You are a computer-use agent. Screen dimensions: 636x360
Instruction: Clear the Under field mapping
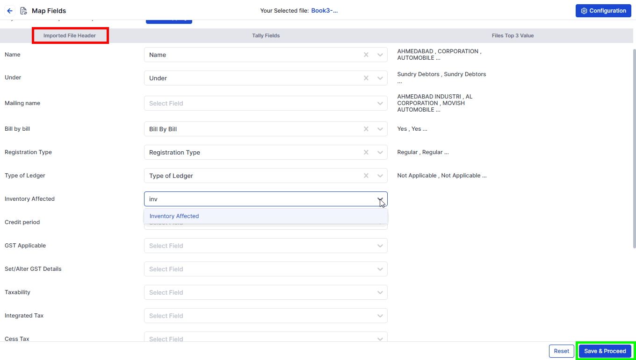pyautogui.click(x=366, y=78)
